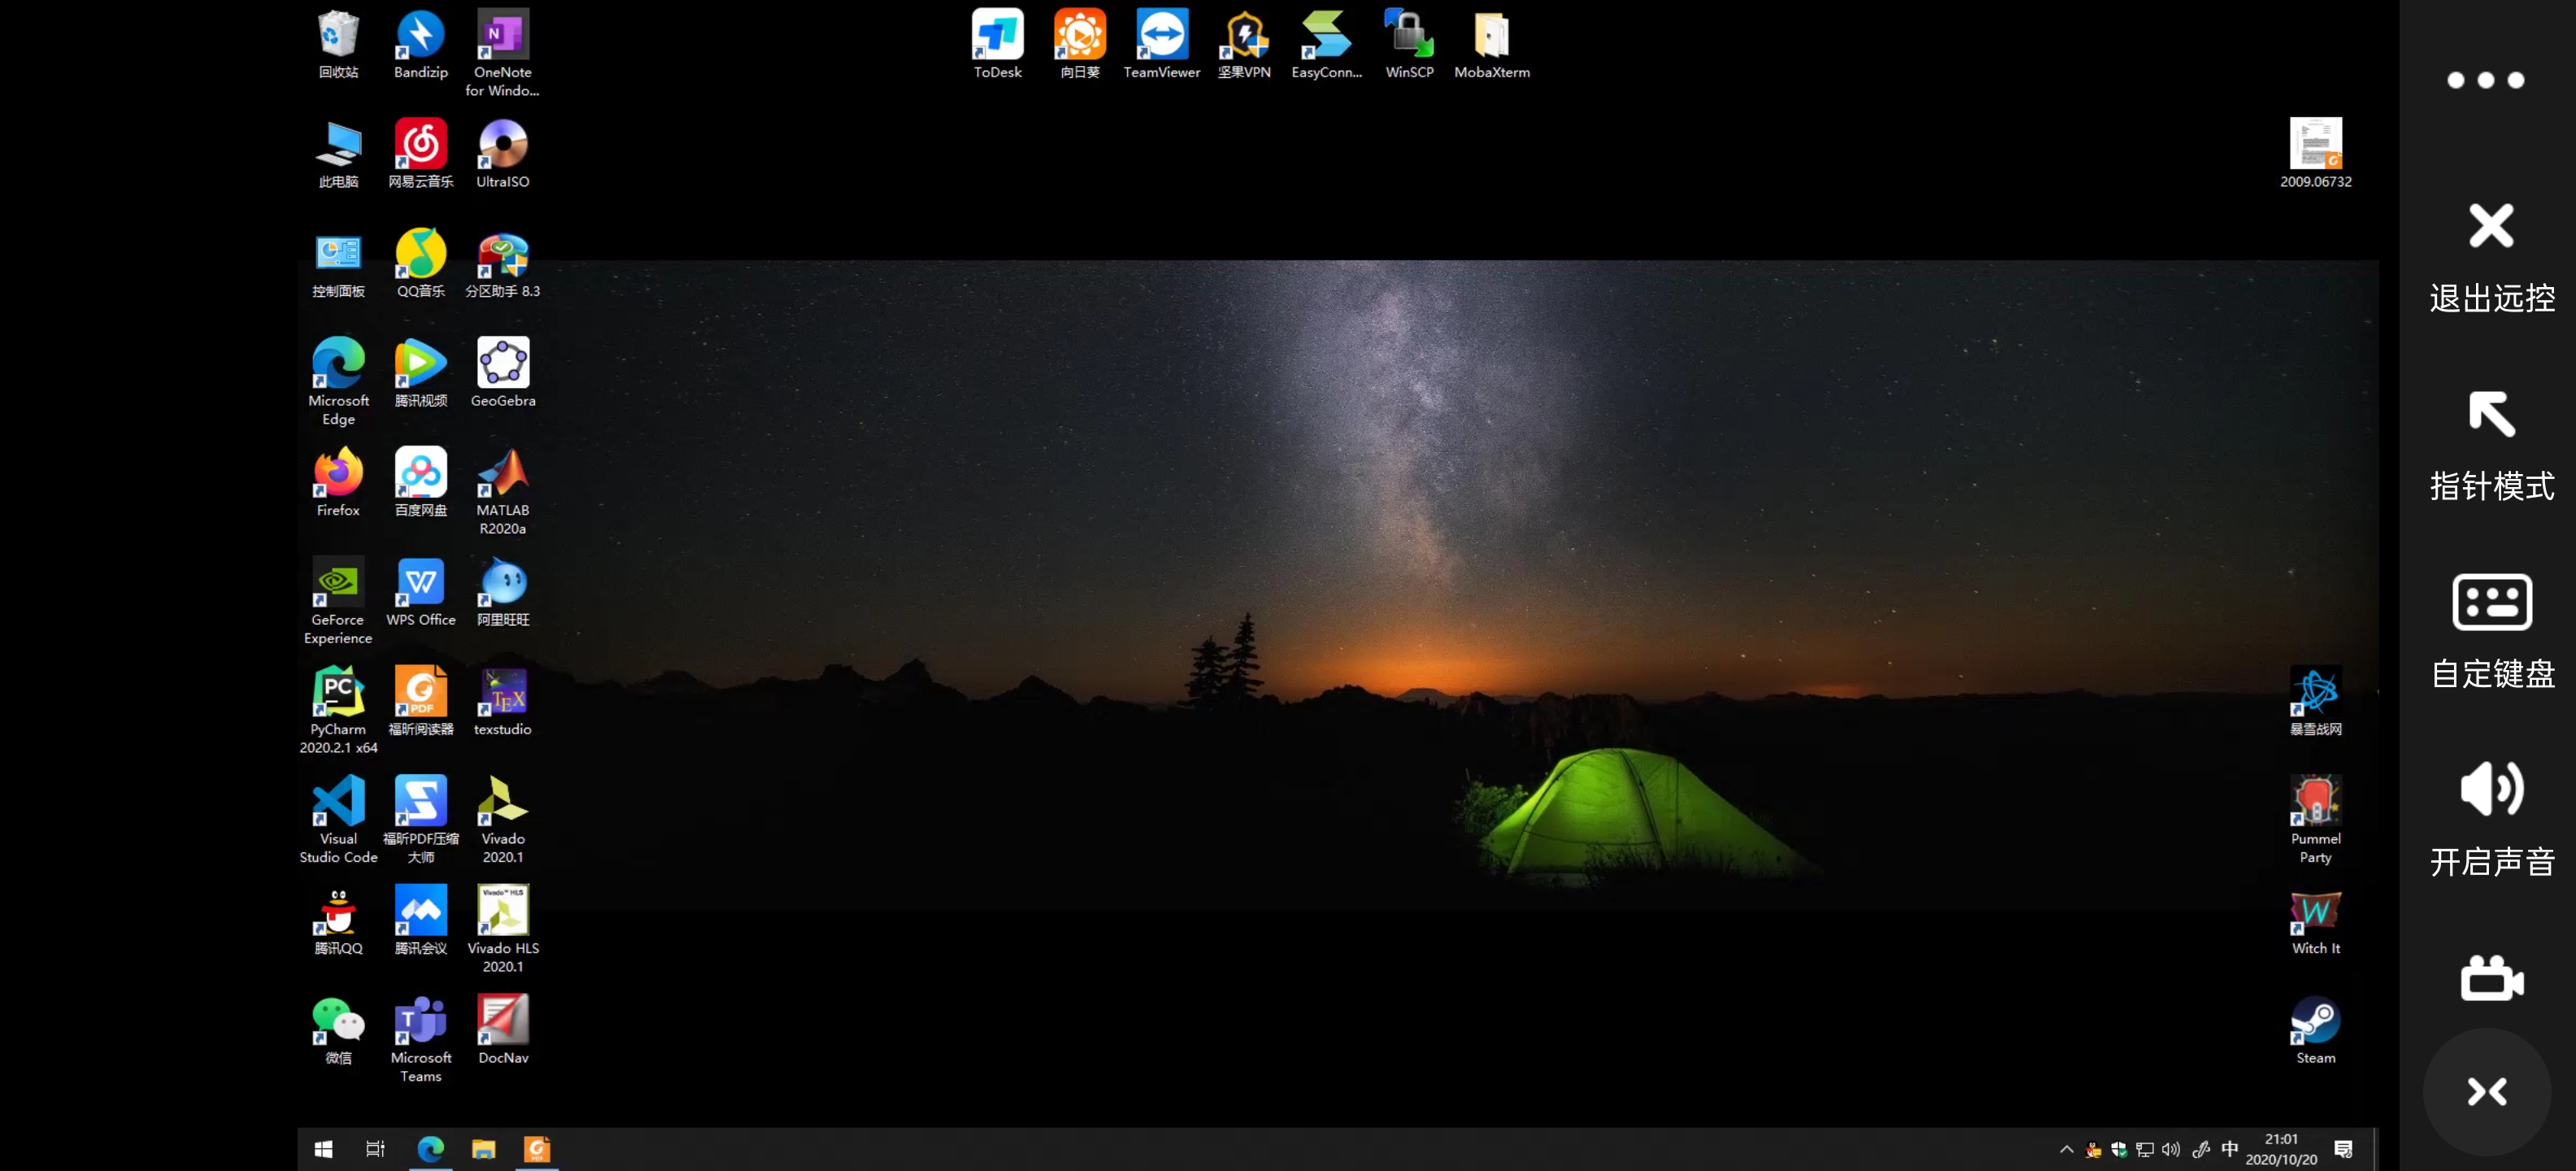The image size is (2576, 1171).
Task: Open the 微信 WeChat shortcut
Action: tap(338, 1030)
